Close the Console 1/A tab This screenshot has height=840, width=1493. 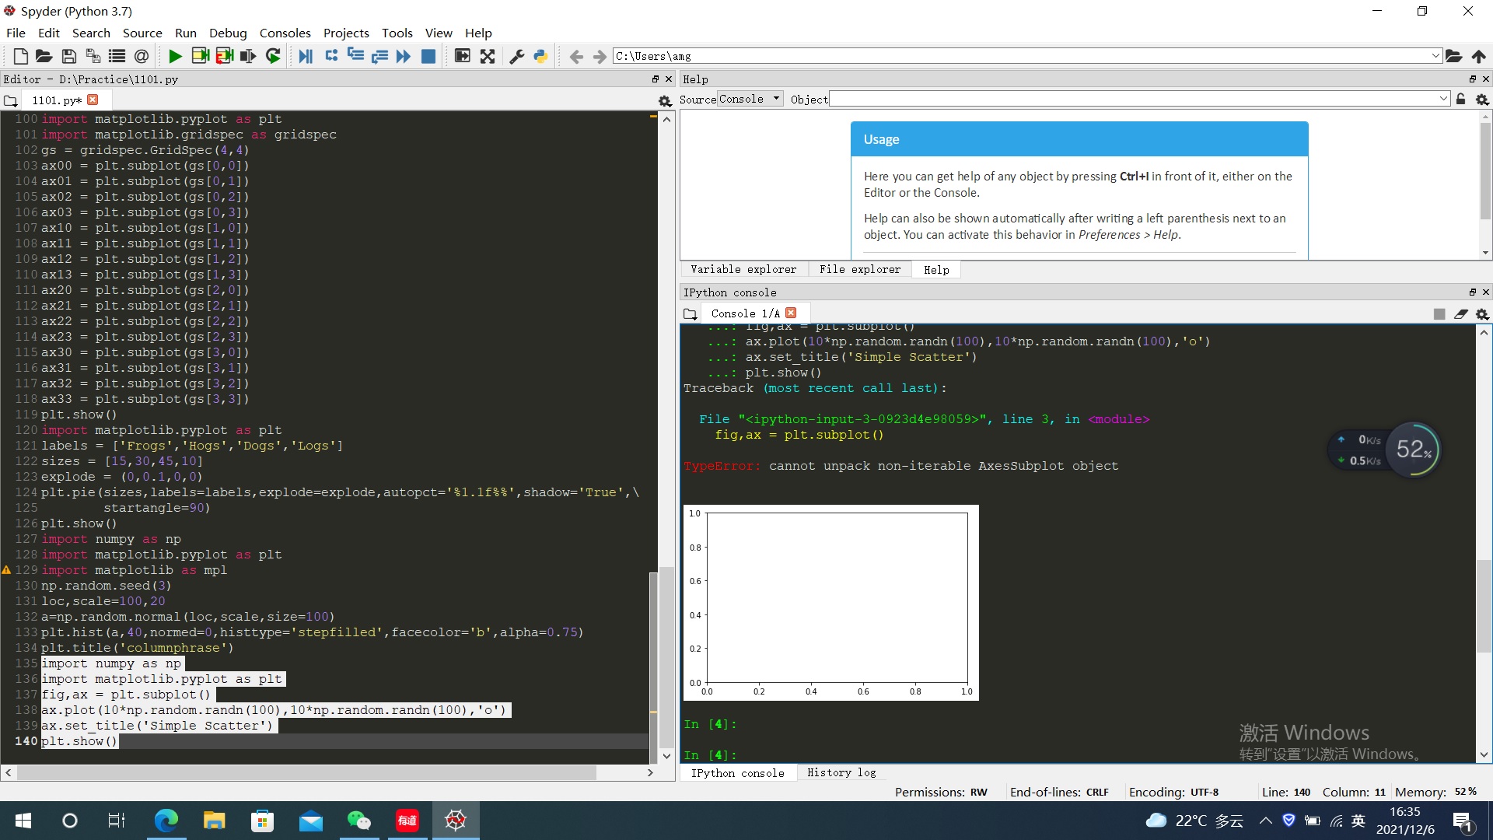point(791,313)
